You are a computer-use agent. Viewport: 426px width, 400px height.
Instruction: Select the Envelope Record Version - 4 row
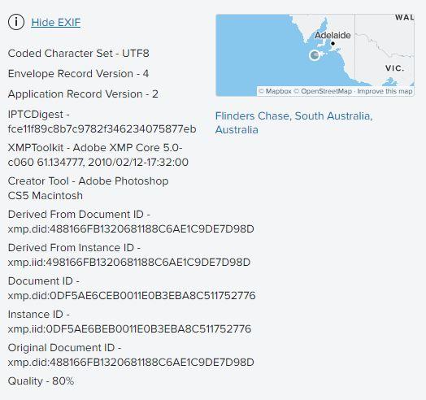78,74
